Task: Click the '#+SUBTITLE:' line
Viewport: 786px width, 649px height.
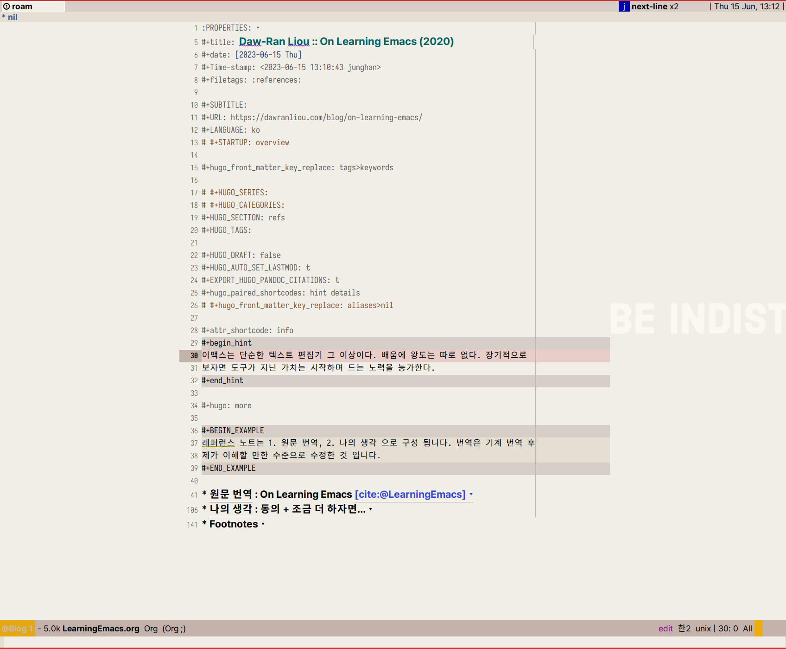Action: (x=224, y=105)
